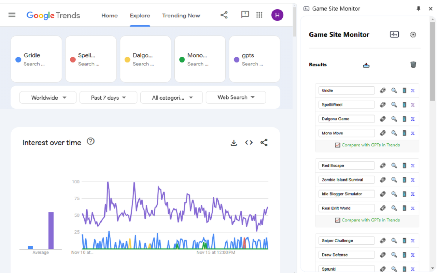This screenshot has width=437, height=273.
Task: Pin the Game Site Monitor side panel
Action: point(419,9)
